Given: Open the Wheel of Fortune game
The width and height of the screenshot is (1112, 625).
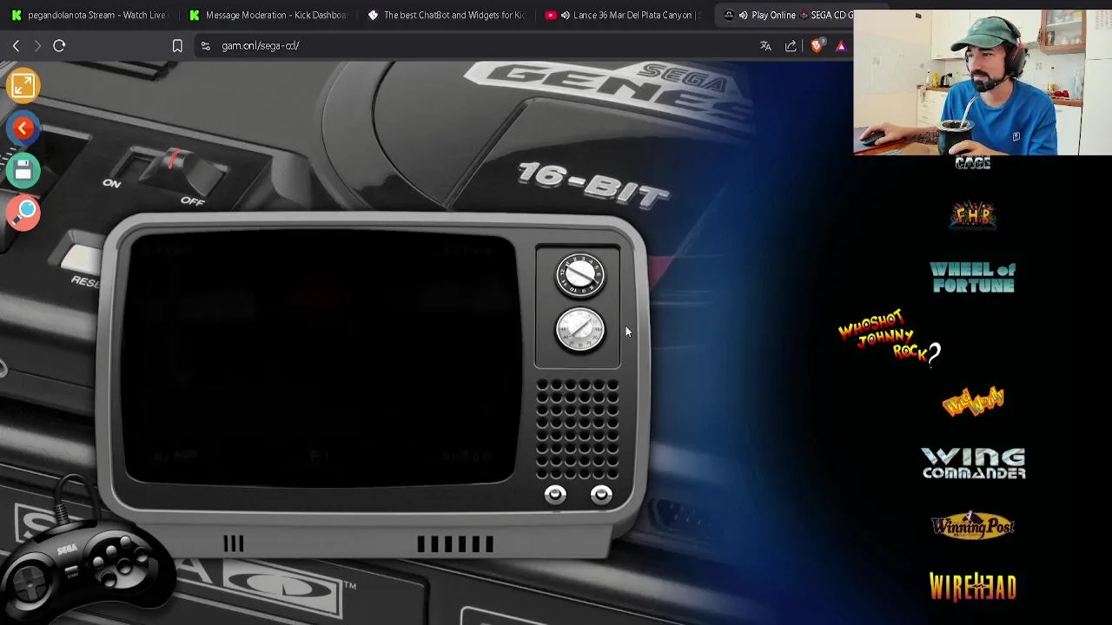Looking at the screenshot, I should [x=972, y=277].
